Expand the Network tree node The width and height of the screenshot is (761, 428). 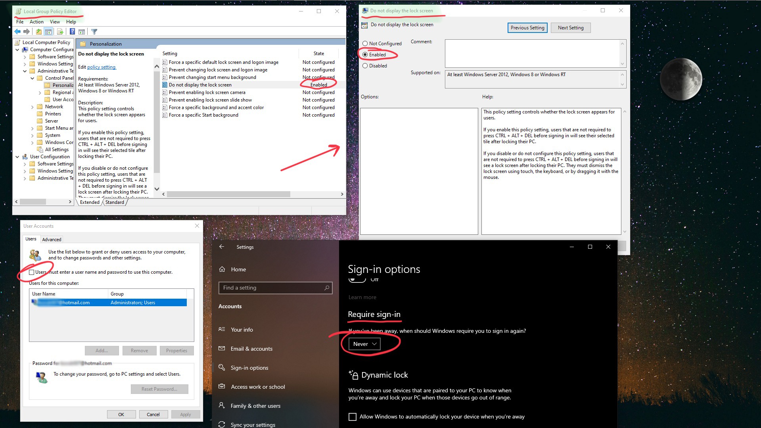[33, 106]
